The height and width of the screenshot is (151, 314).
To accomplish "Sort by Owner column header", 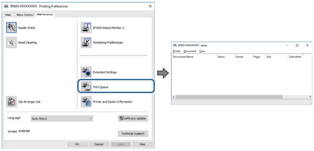I will (x=242, y=57).
